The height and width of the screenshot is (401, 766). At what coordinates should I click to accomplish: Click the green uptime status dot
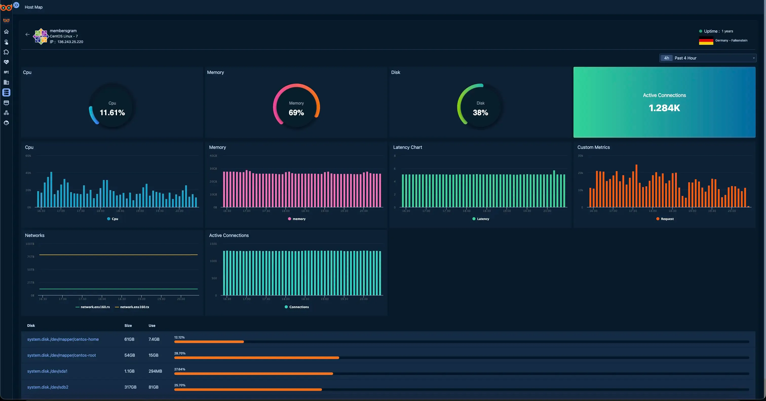701,31
